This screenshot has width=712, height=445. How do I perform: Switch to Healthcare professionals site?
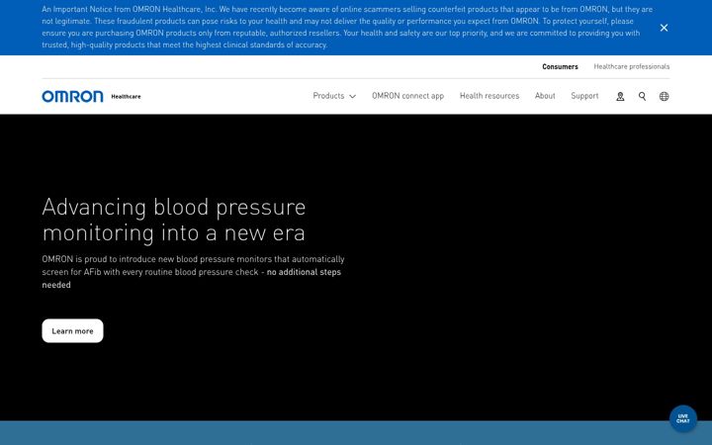pyautogui.click(x=631, y=67)
